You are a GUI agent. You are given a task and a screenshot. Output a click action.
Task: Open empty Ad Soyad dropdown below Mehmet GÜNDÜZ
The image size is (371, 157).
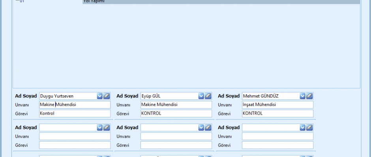(303, 128)
